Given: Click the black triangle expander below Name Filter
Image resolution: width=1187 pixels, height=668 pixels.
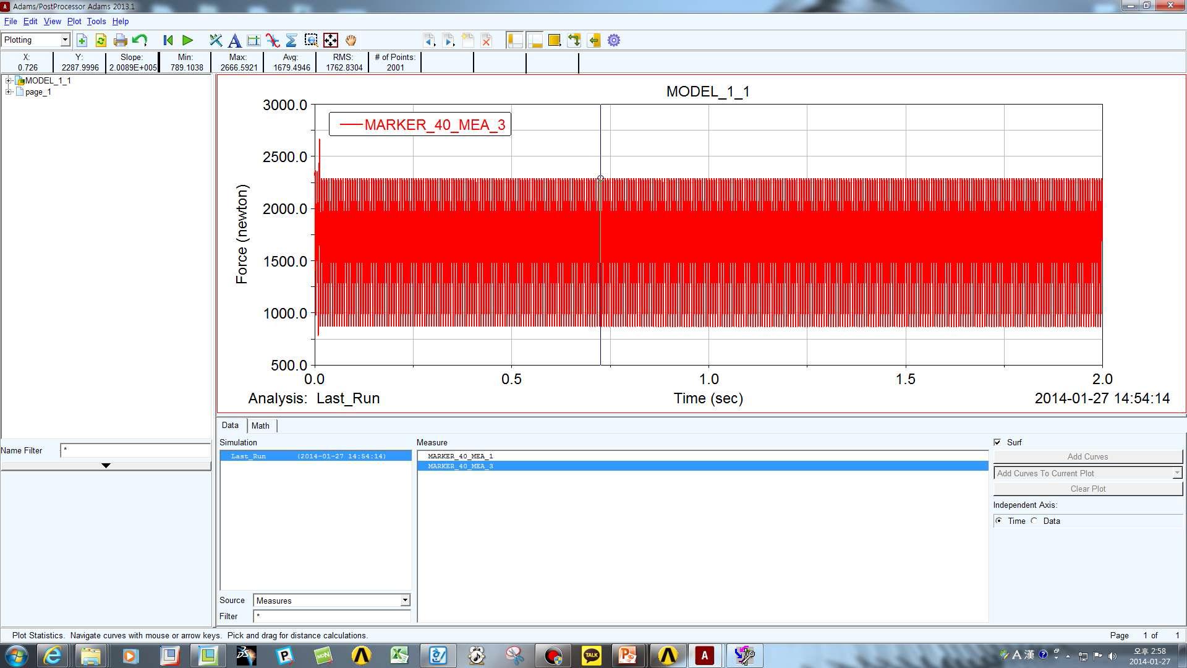Looking at the screenshot, I should 106,466.
